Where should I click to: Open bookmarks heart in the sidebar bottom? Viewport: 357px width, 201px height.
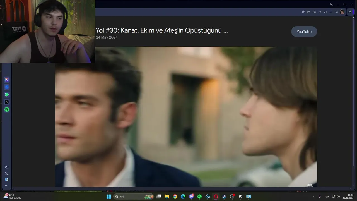(7, 167)
